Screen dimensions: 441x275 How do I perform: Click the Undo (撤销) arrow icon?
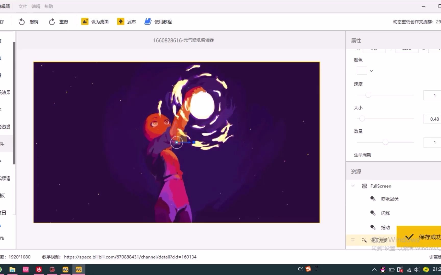click(22, 22)
